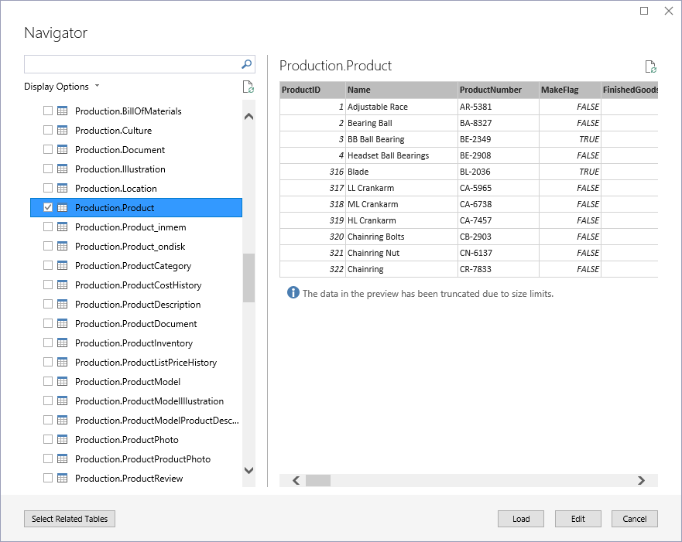This screenshot has width=682, height=542.
Task: Click the table icon beside Production.Culture
Action: [60, 130]
